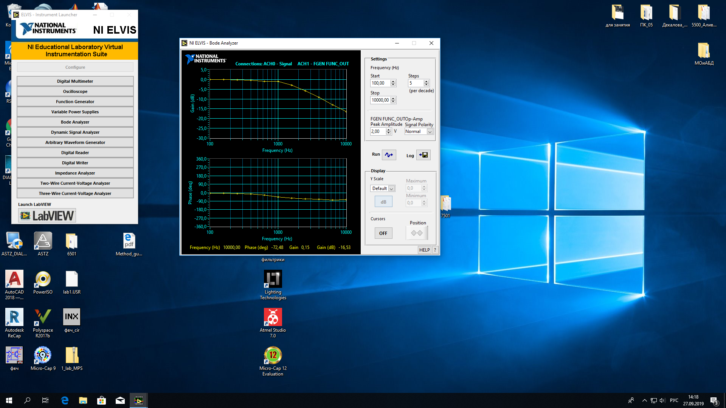Click the HELP button in Bode Analyzer
726x408 pixels.
coord(425,250)
